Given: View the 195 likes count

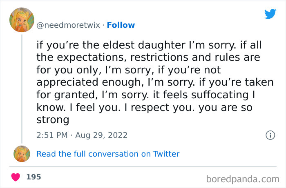Looking at the screenshot, I should (x=34, y=177).
